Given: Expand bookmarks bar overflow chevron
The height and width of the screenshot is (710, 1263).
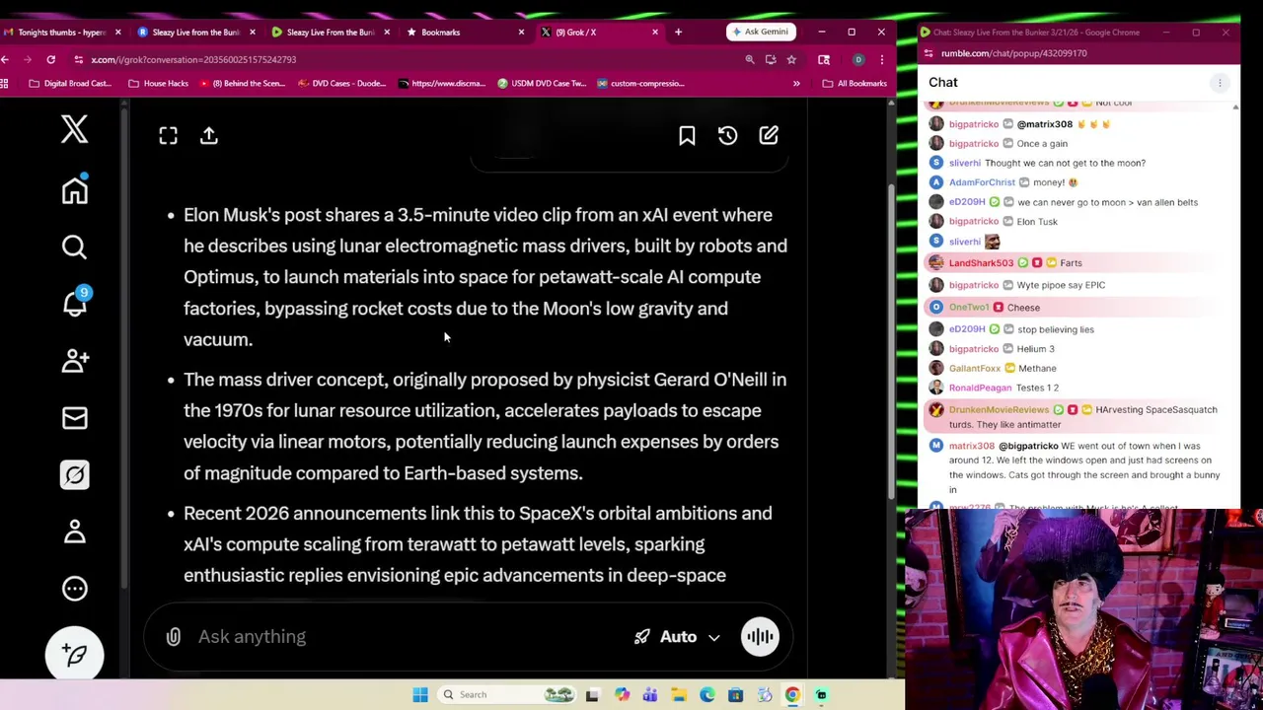Looking at the screenshot, I should 796,83.
